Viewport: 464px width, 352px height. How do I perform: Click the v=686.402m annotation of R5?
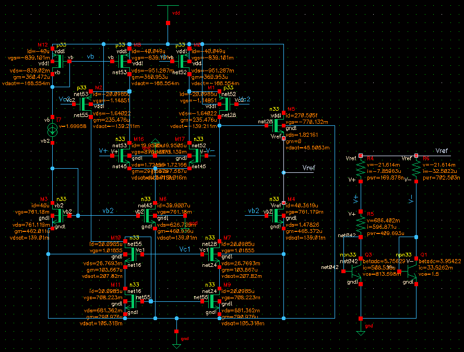(384, 220)
